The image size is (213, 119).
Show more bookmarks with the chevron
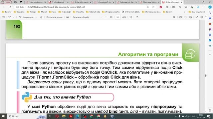[185, 12]
